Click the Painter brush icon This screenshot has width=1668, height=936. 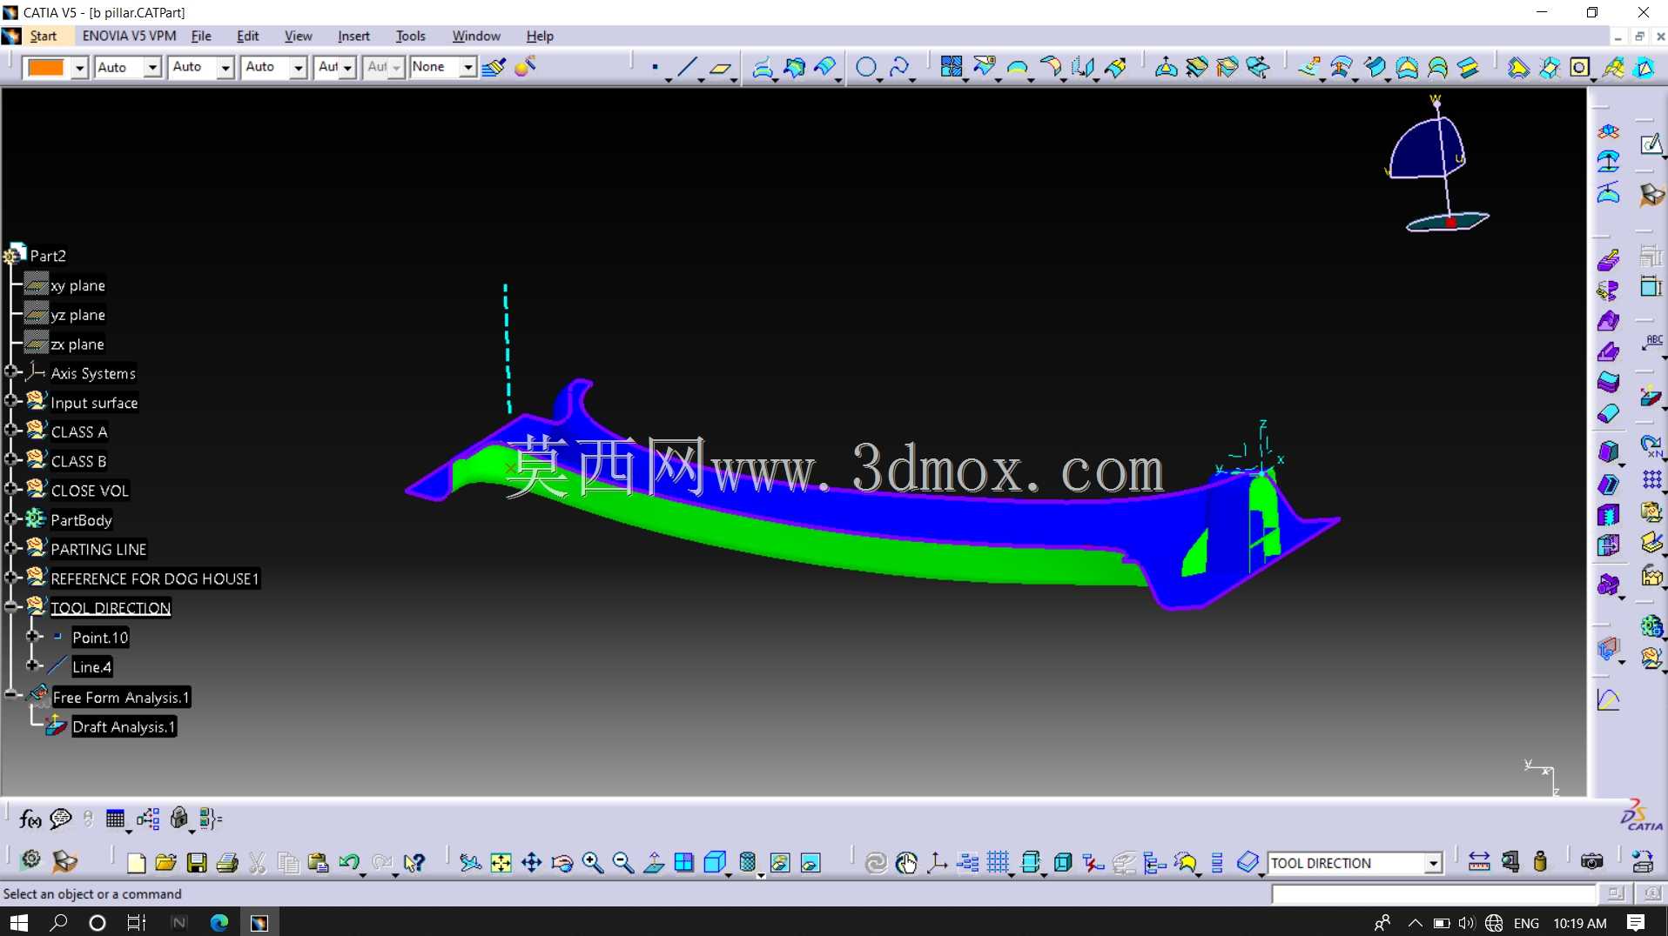(494, 67)
